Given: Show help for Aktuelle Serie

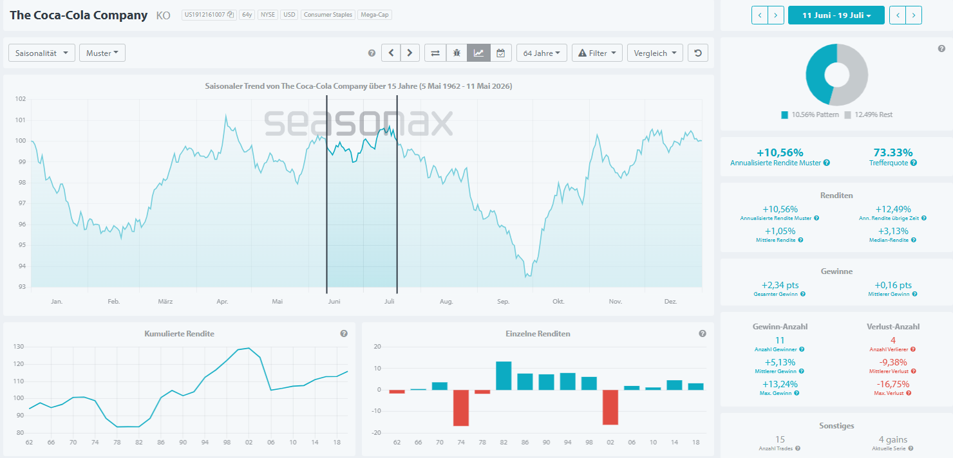Looking at the screenshot, I should pyautogui.click(x=911, y=448).
